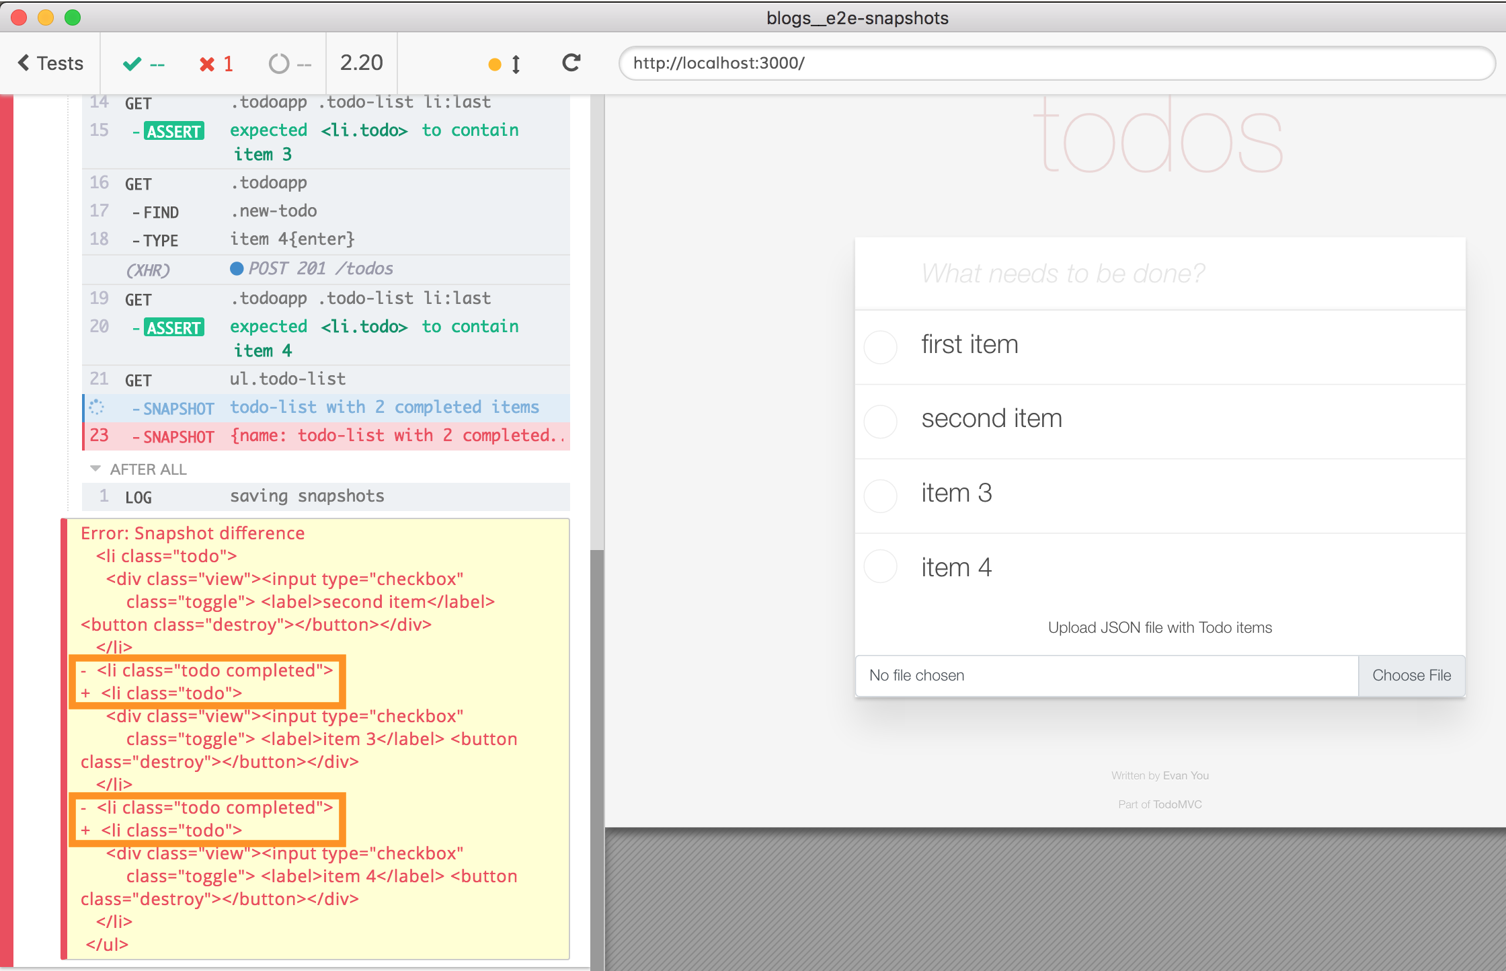Check the item 4 toggle
This screenshot has width=1506, height=971.
[x=880, y=567]
